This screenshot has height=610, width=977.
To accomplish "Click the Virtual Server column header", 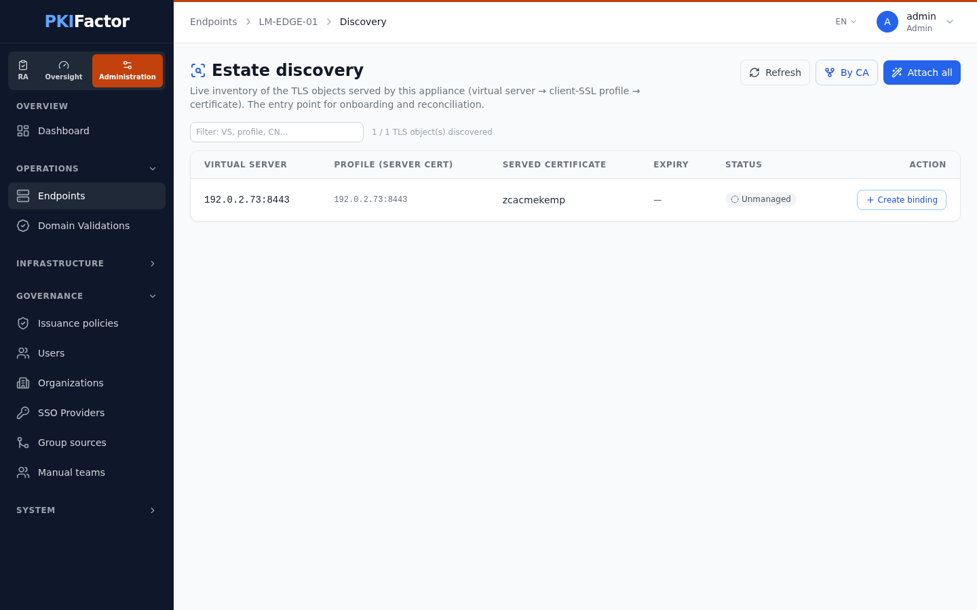I will point(246,165).
